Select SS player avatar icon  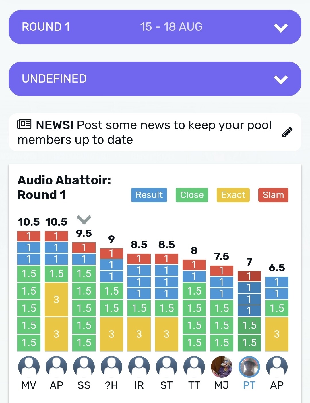coord(84,367)
